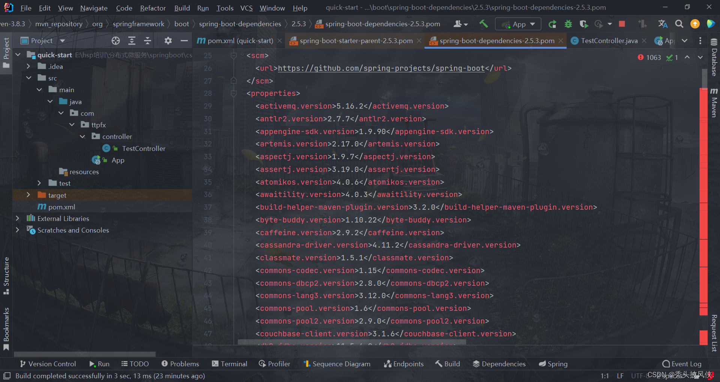
Task: Open the editor tabs more-options menu
Action: [x=700, y=41]
